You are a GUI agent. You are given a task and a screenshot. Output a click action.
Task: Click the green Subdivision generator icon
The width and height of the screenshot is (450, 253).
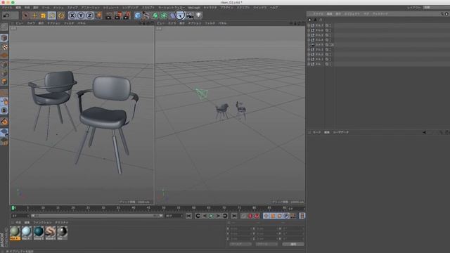(155, 15)
